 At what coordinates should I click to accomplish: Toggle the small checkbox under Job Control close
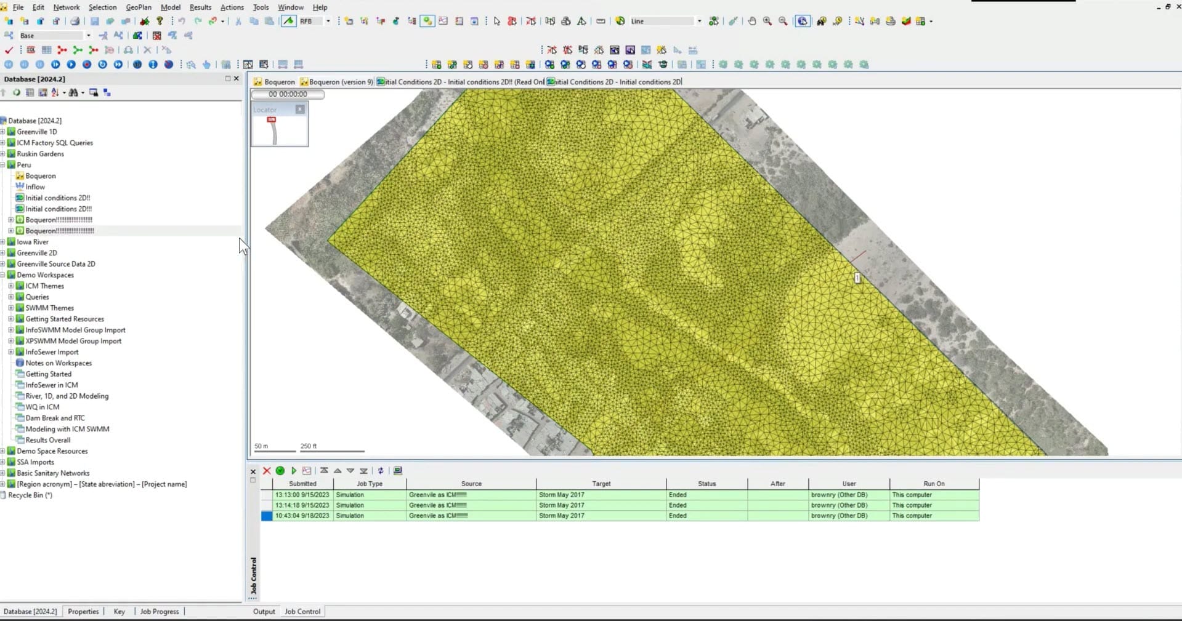click(x=253, y=480)
